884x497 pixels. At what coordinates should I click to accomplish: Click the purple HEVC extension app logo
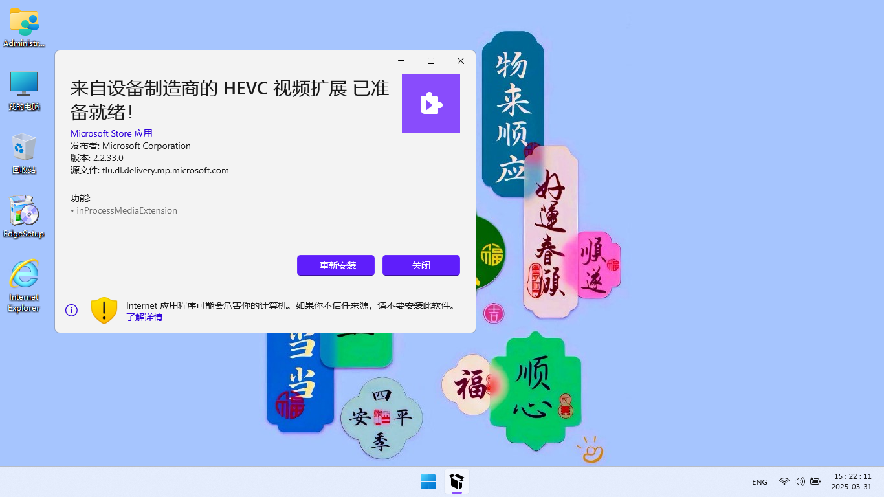click(x=431, y=104)
